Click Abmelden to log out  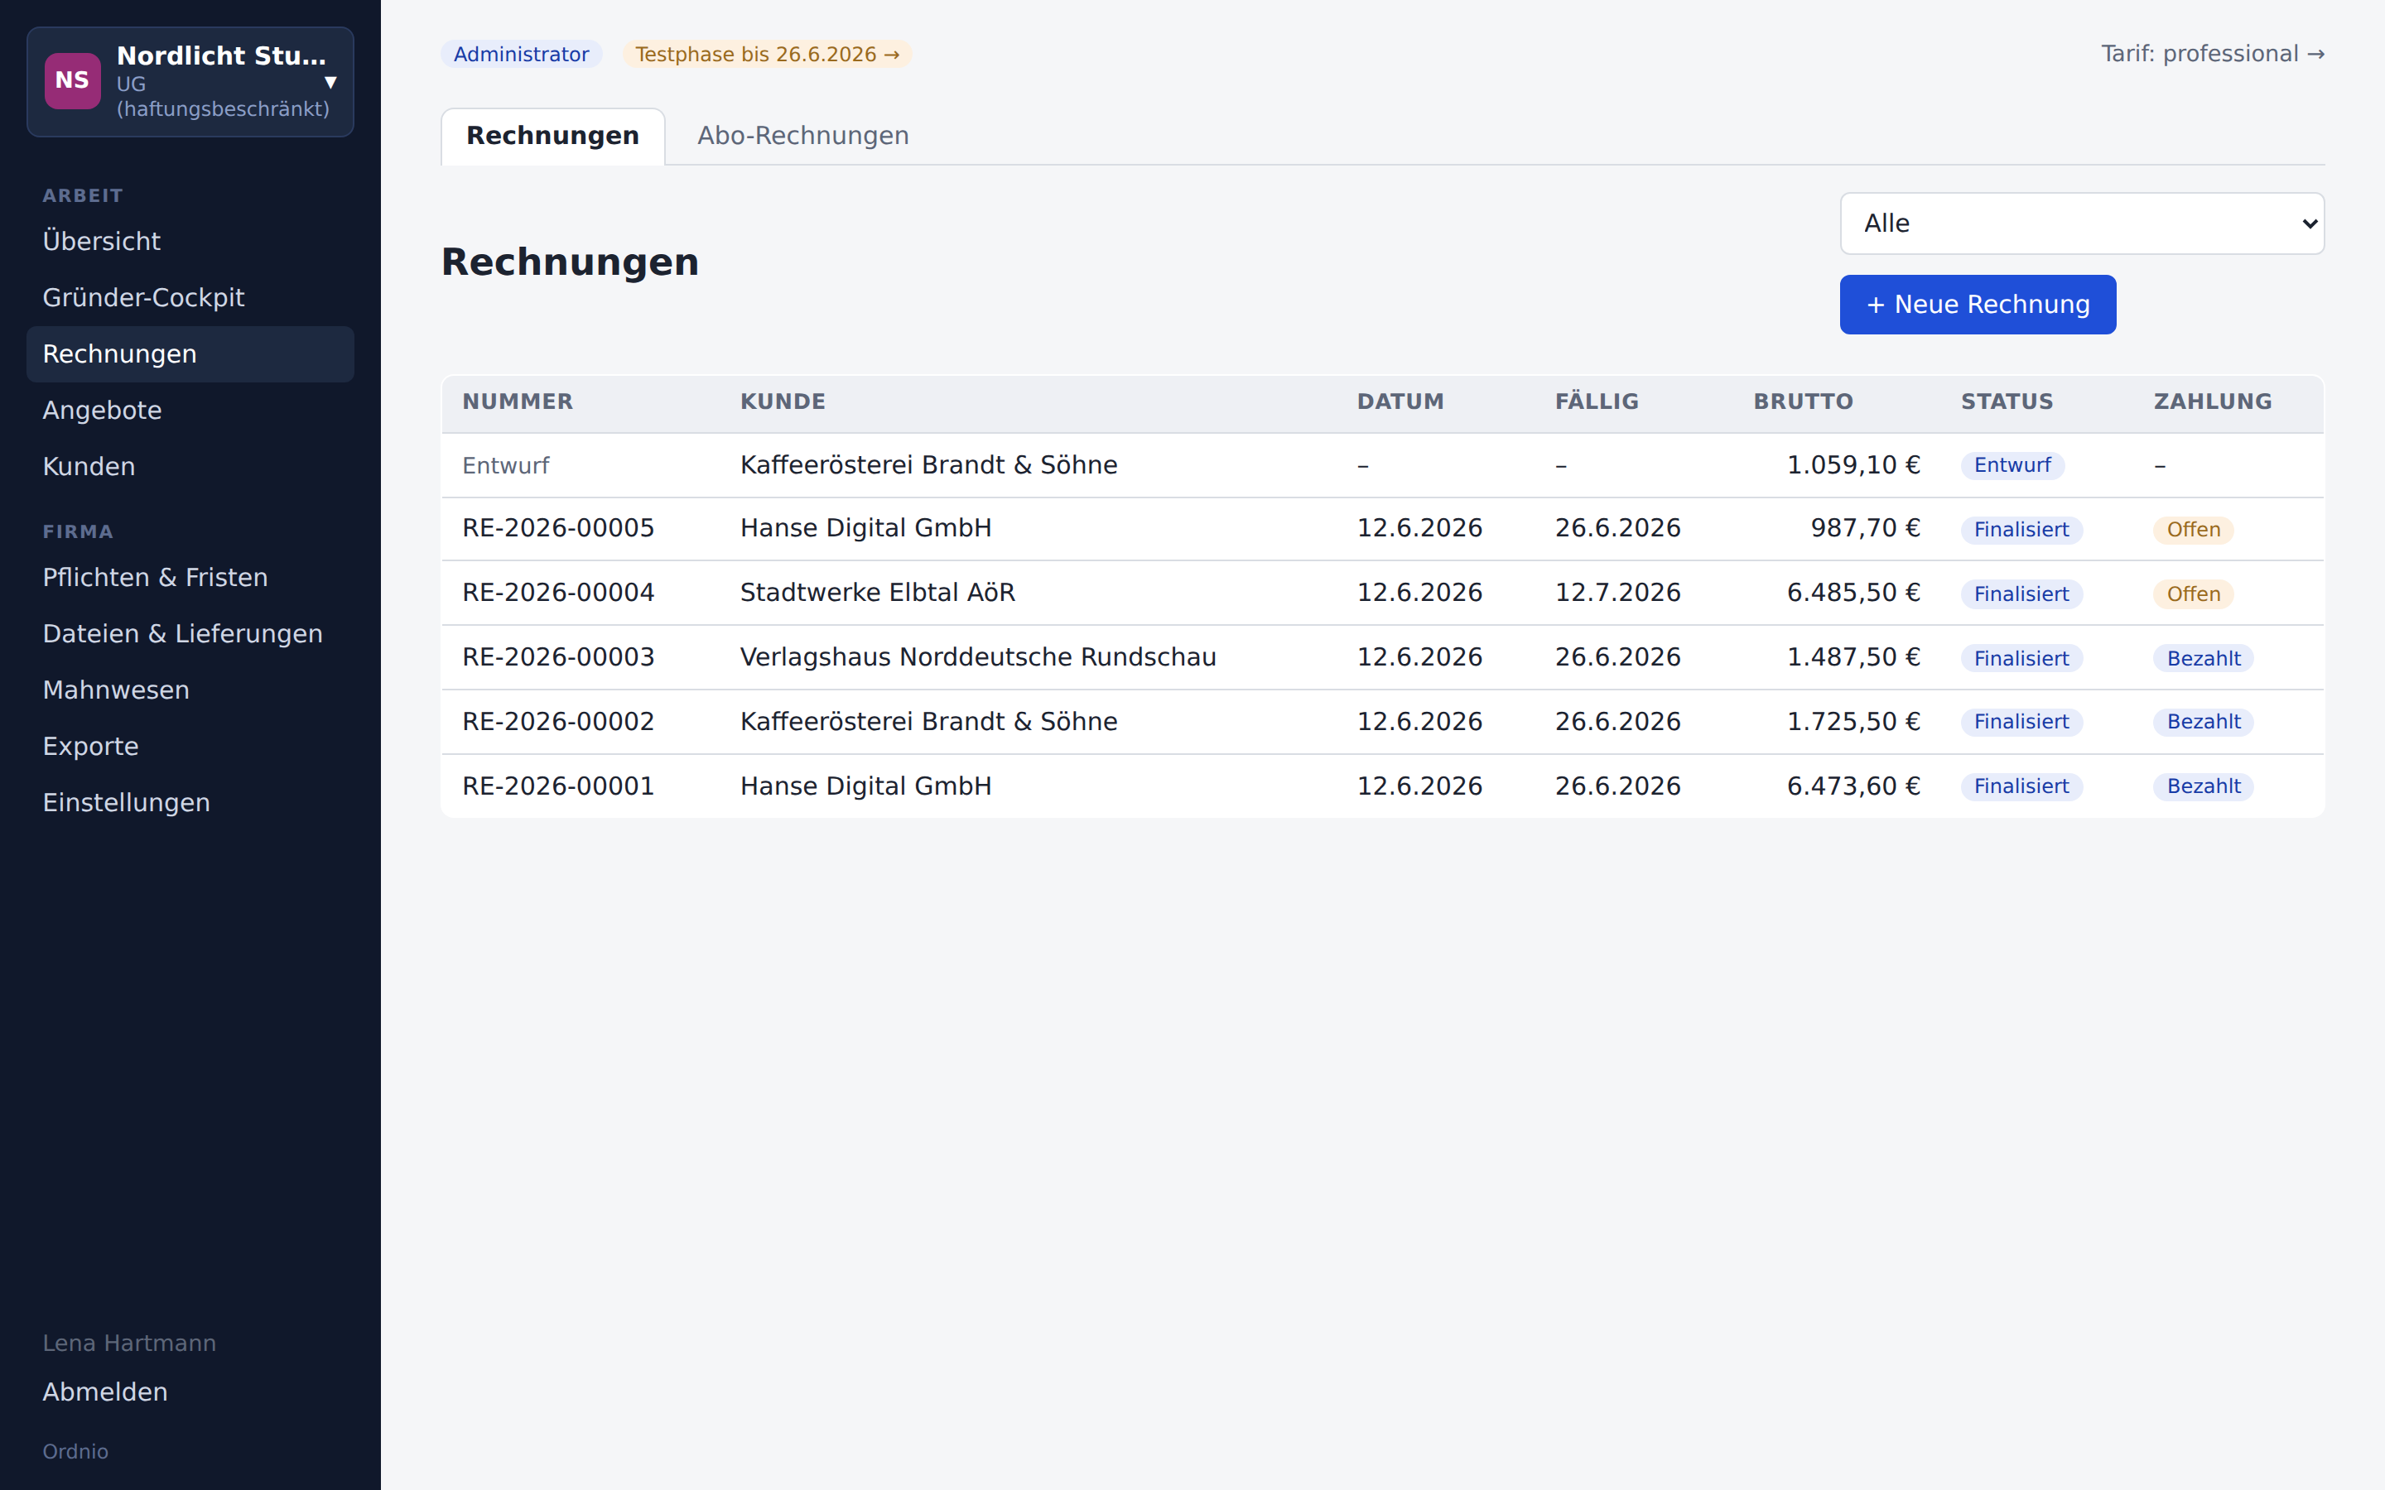pyautogui.click(x=105, y=1391)
